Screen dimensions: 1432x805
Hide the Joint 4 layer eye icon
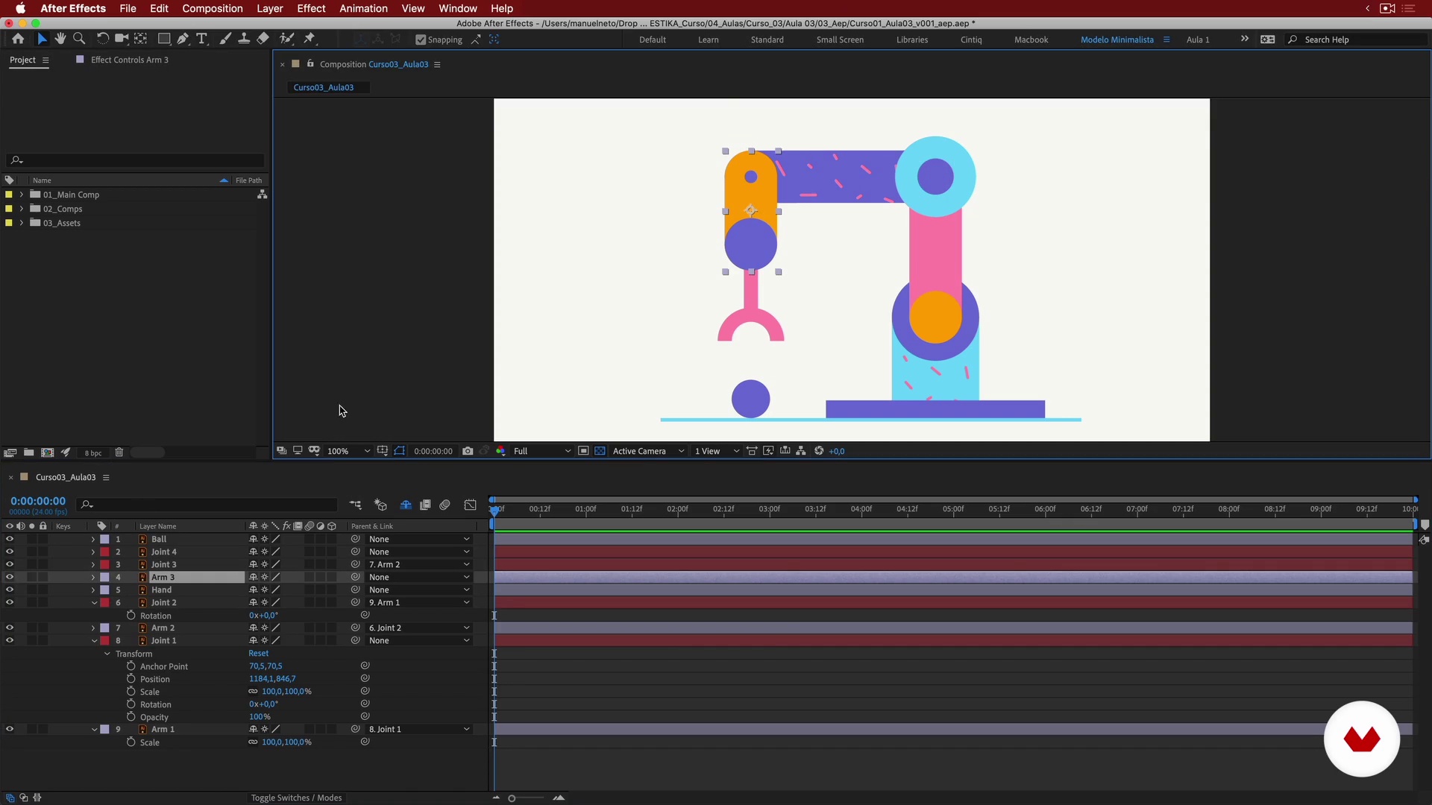10,552
